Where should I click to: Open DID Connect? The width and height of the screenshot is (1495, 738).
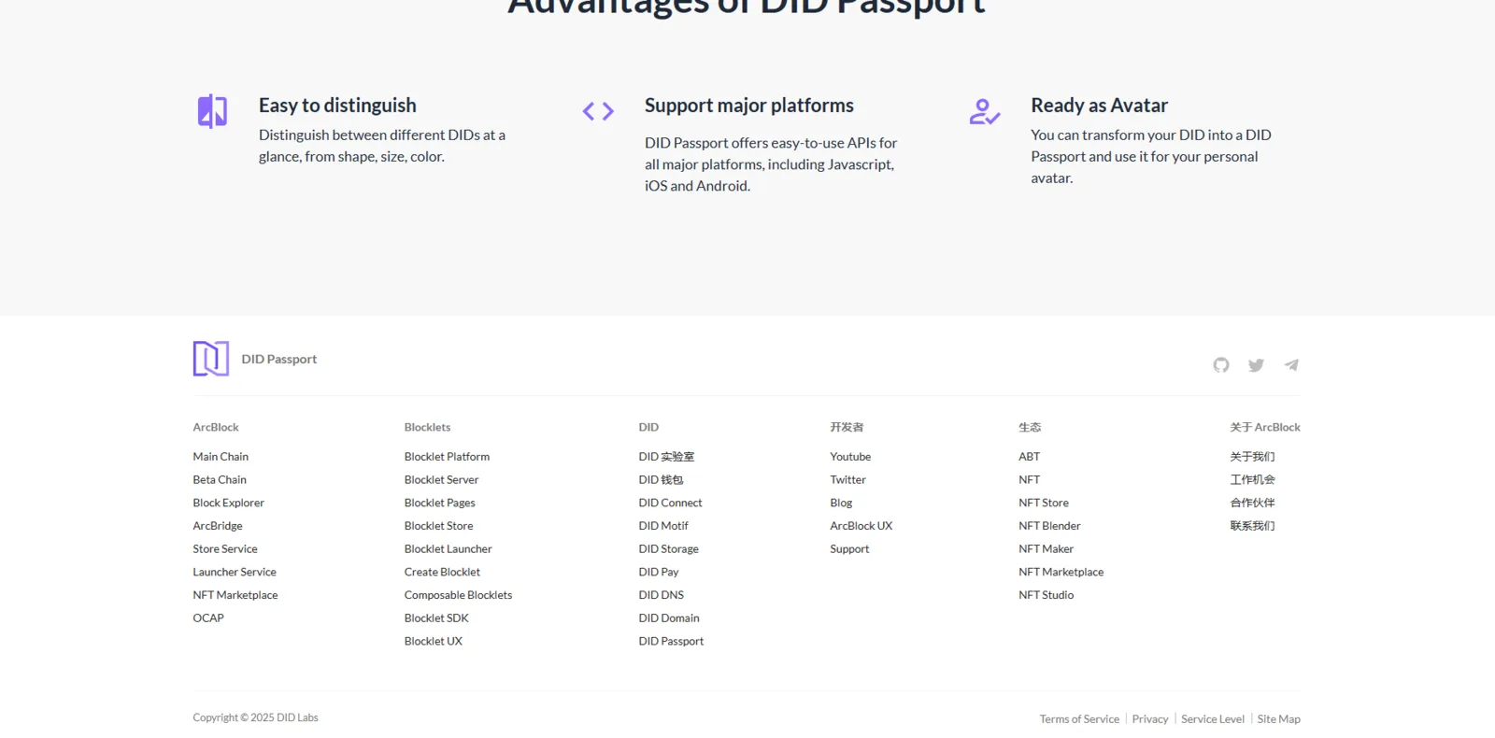(x=670, y=503)
